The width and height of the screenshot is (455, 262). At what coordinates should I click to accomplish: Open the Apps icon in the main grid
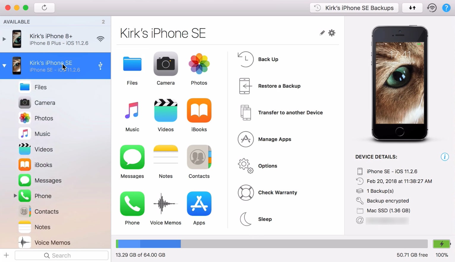[x=199, y=204]
